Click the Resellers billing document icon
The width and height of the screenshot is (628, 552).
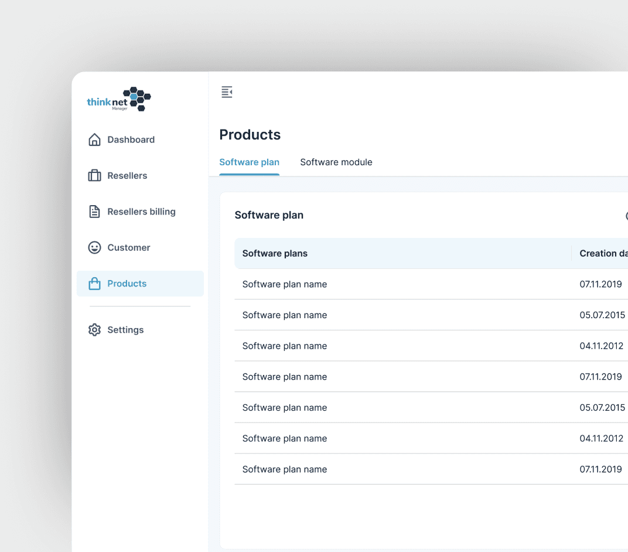click(x=94, y=212)
